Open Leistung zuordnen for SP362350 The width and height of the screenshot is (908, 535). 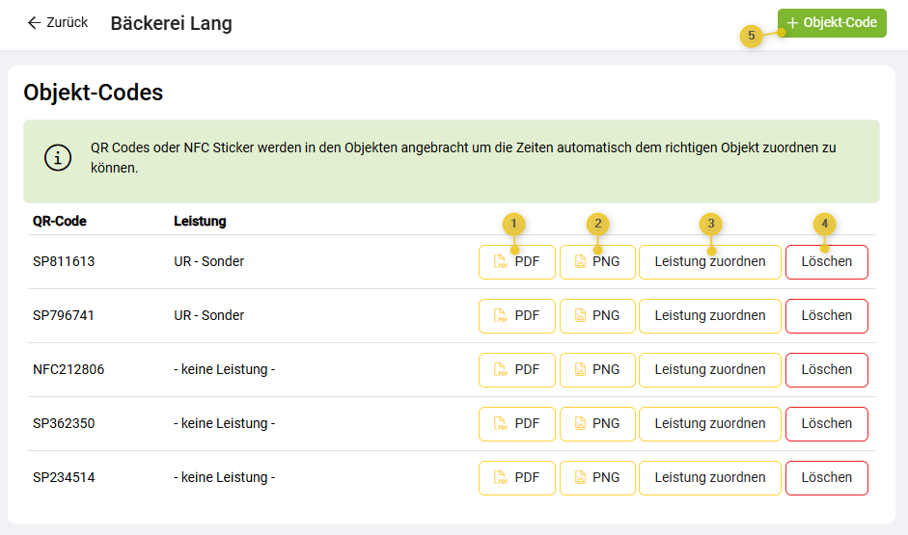(710, 424)
